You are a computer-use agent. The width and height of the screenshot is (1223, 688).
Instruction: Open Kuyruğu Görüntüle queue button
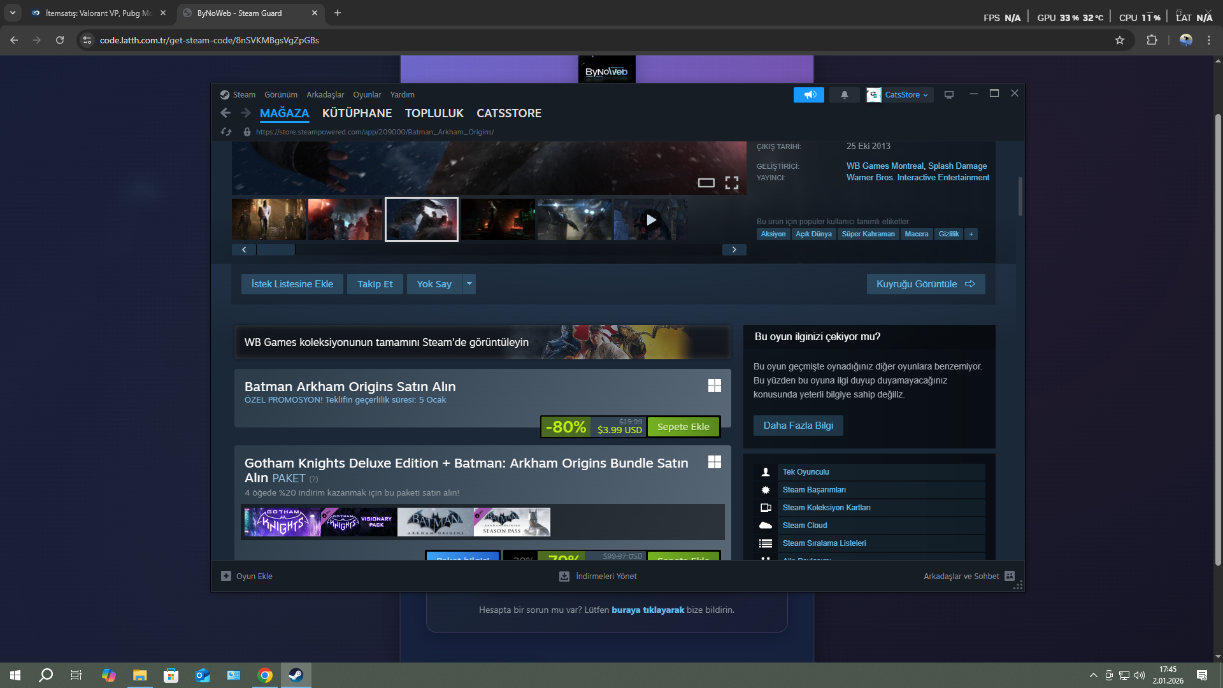pyautogui.click(x=926, y=284)
